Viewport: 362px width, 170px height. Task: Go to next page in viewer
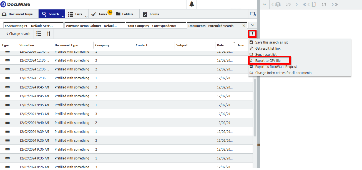333,4
